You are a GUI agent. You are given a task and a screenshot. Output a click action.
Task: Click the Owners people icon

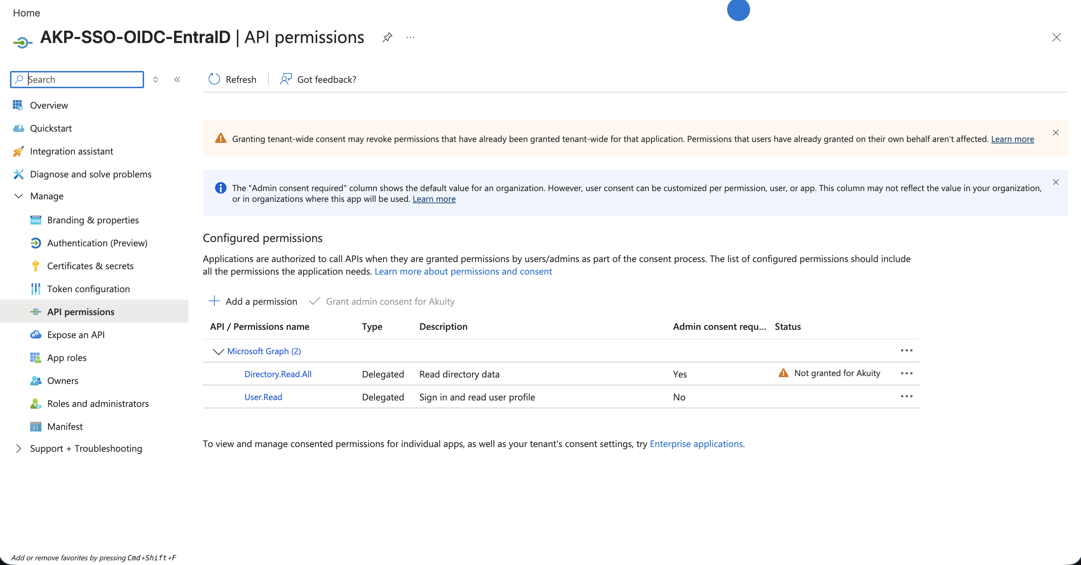click(36, 381)
